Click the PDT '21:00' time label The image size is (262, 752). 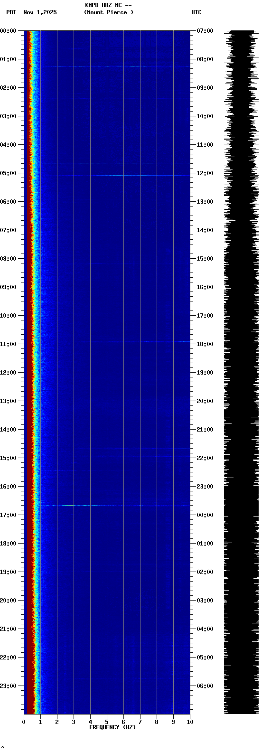pyautogui.click(x=8, y=629)
